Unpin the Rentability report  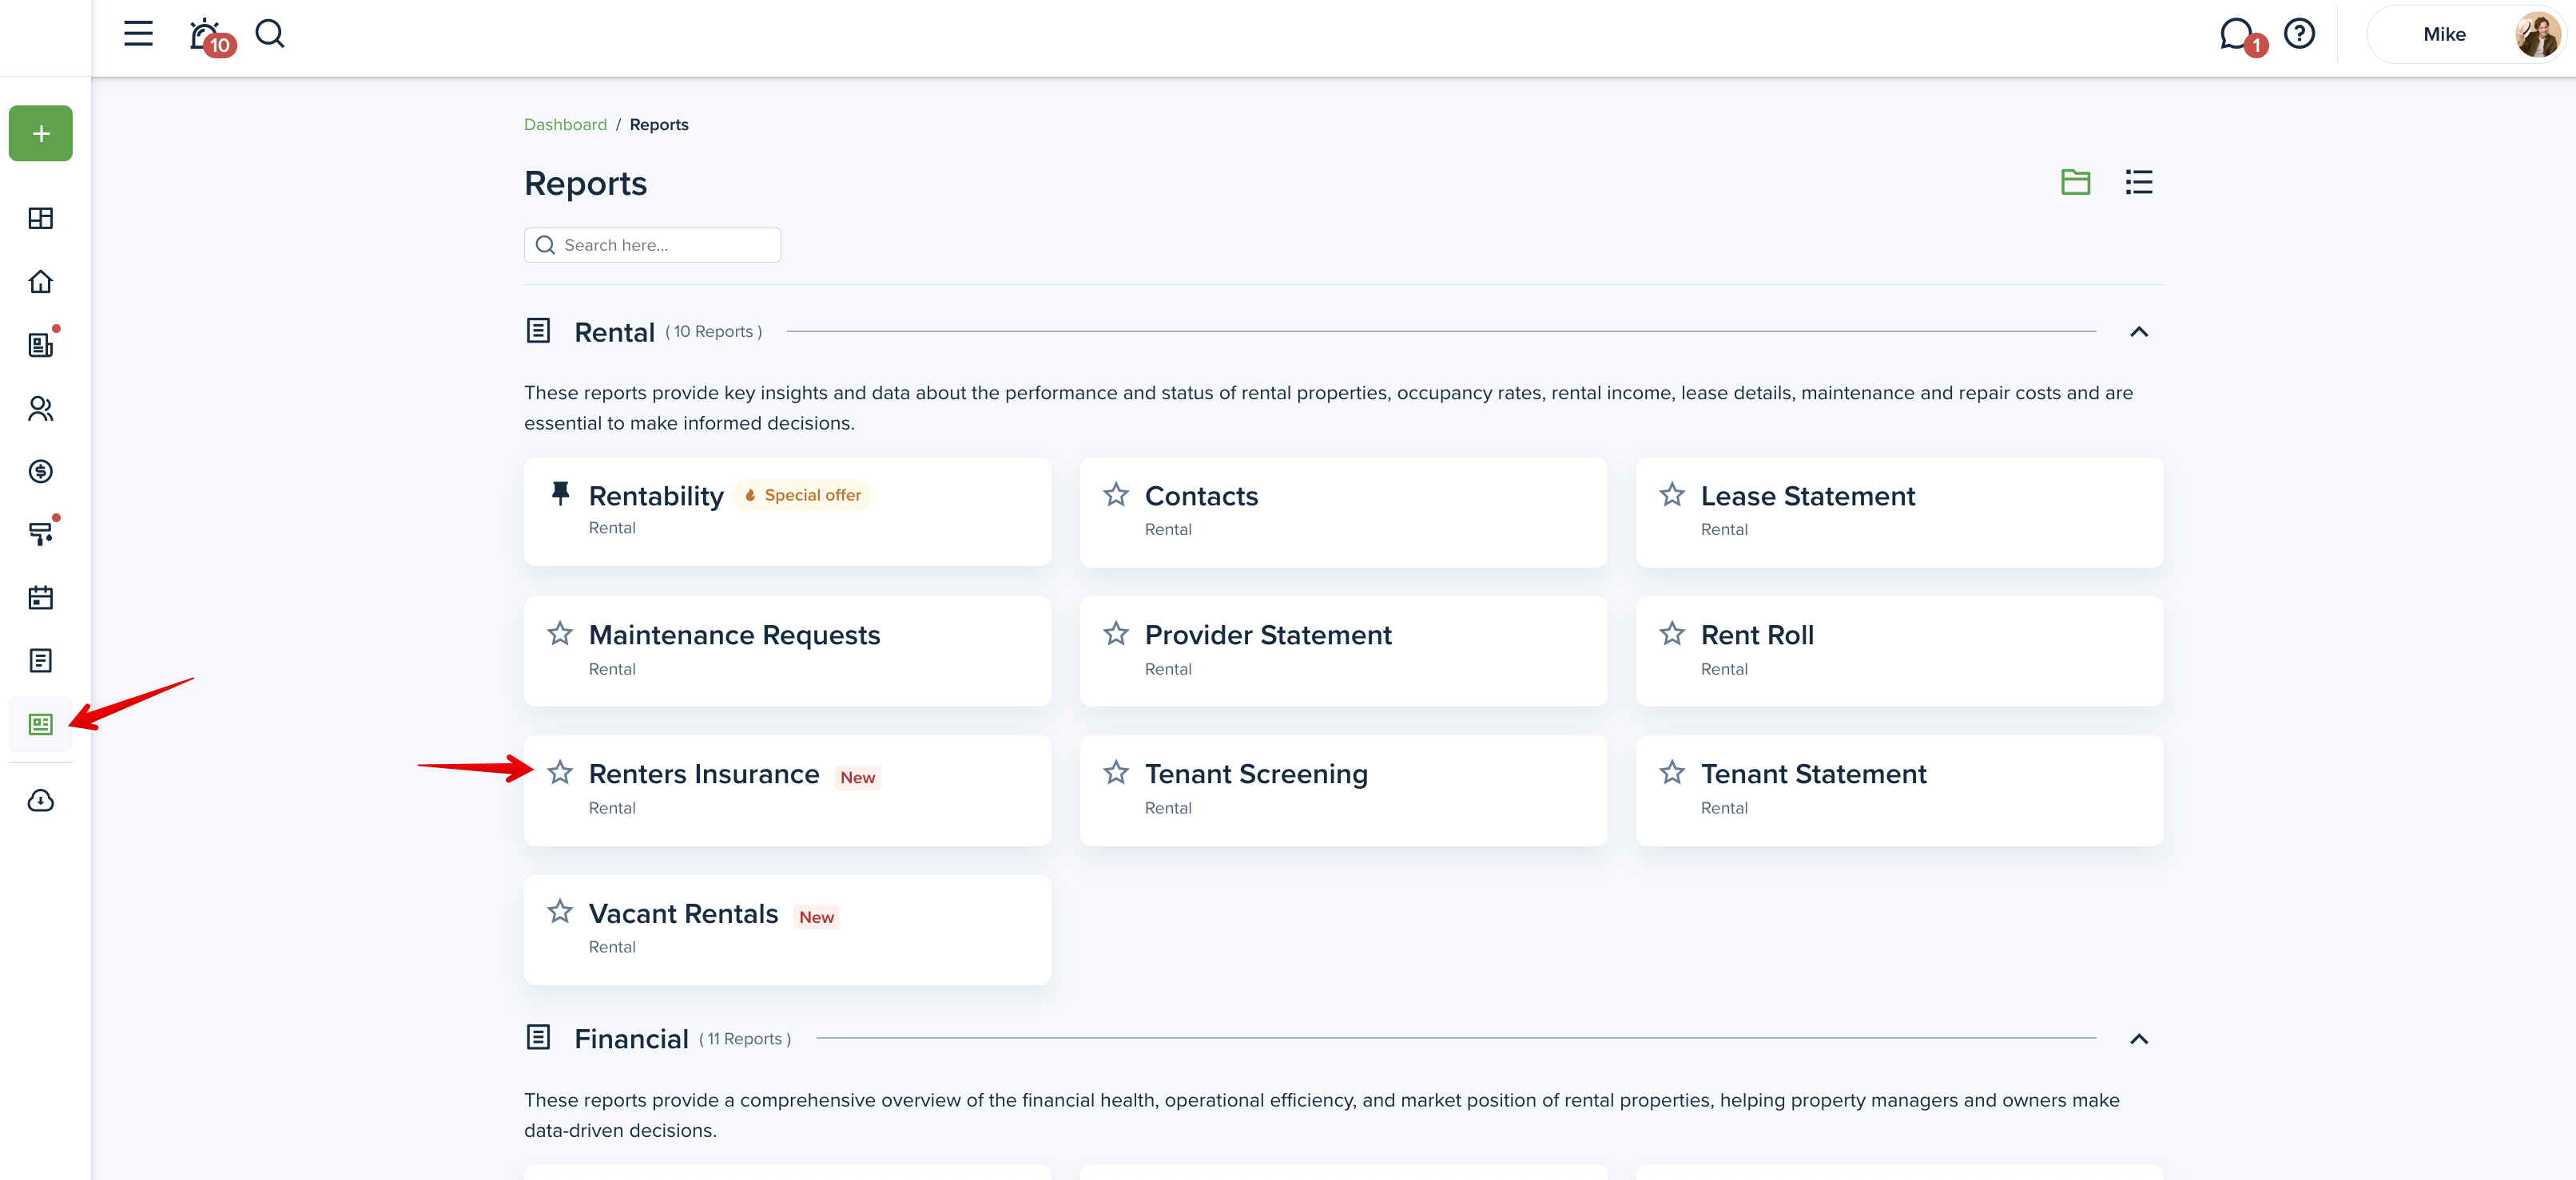[561, 493]
